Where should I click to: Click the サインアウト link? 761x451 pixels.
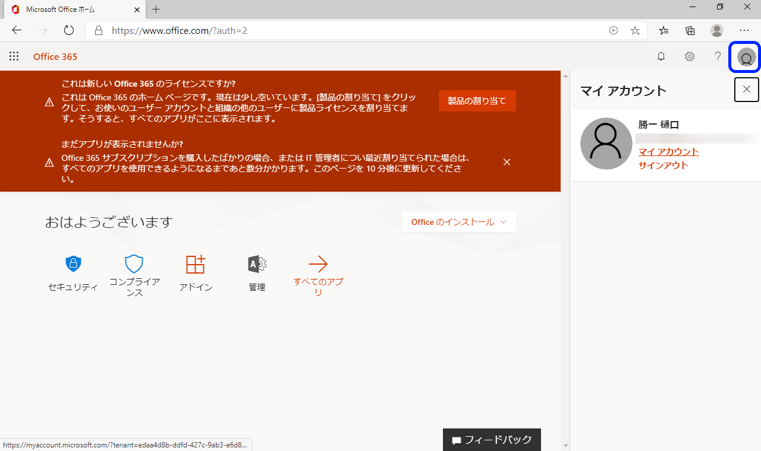click(663, 166)
